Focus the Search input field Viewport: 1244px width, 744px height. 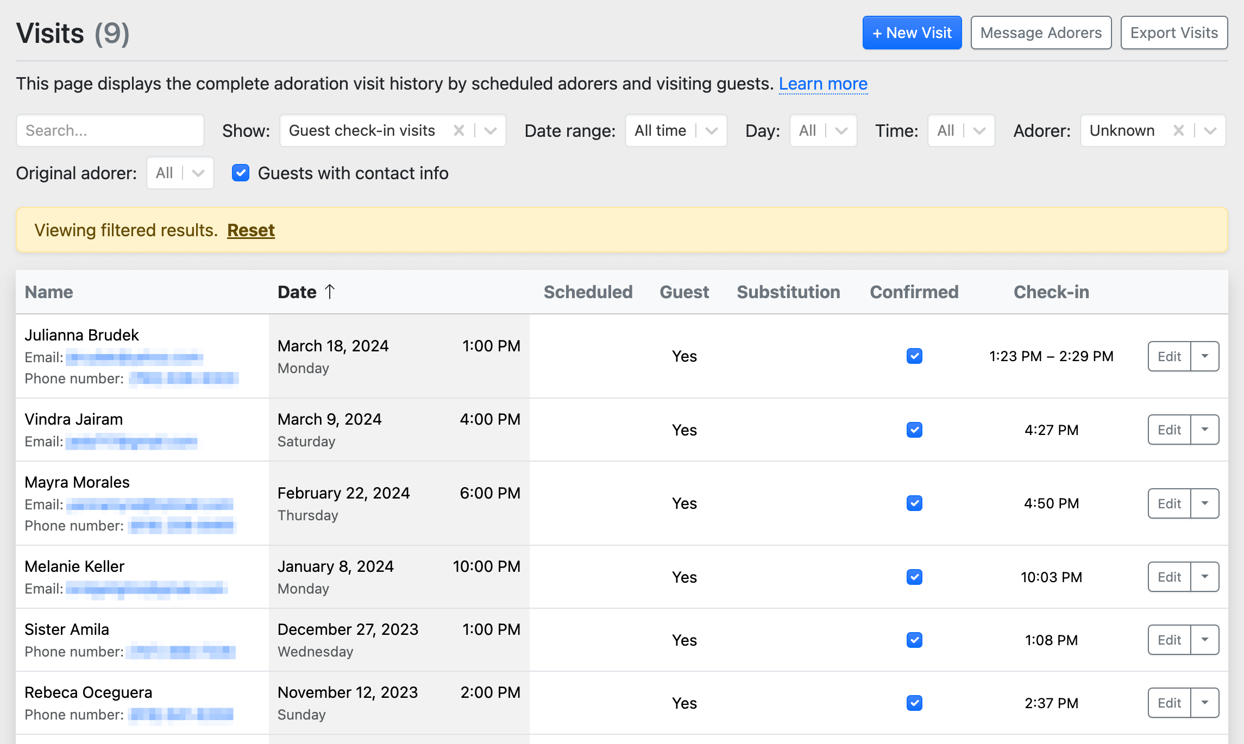[110, 130]
